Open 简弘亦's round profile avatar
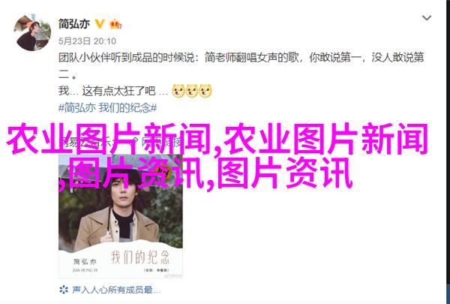This screenshot has width=450, height=304. click(x=32, y=33)
